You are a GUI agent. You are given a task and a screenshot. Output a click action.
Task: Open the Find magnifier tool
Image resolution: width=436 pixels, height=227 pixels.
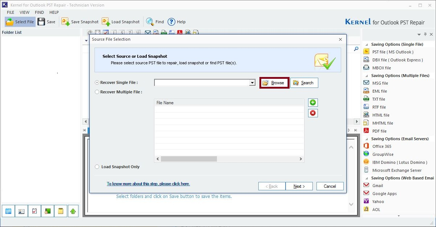[150, 22]
